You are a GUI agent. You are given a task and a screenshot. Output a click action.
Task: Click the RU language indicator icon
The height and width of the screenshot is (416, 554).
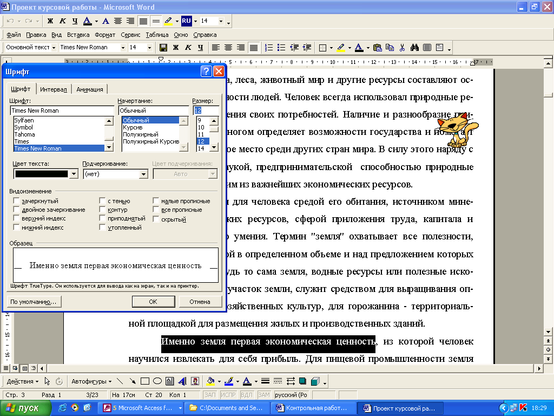pos(186,21)
